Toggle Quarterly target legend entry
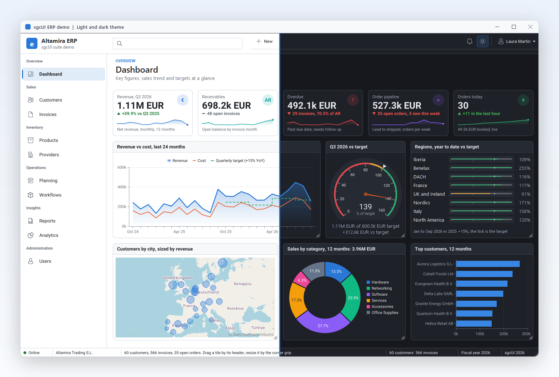 [238, 161]
